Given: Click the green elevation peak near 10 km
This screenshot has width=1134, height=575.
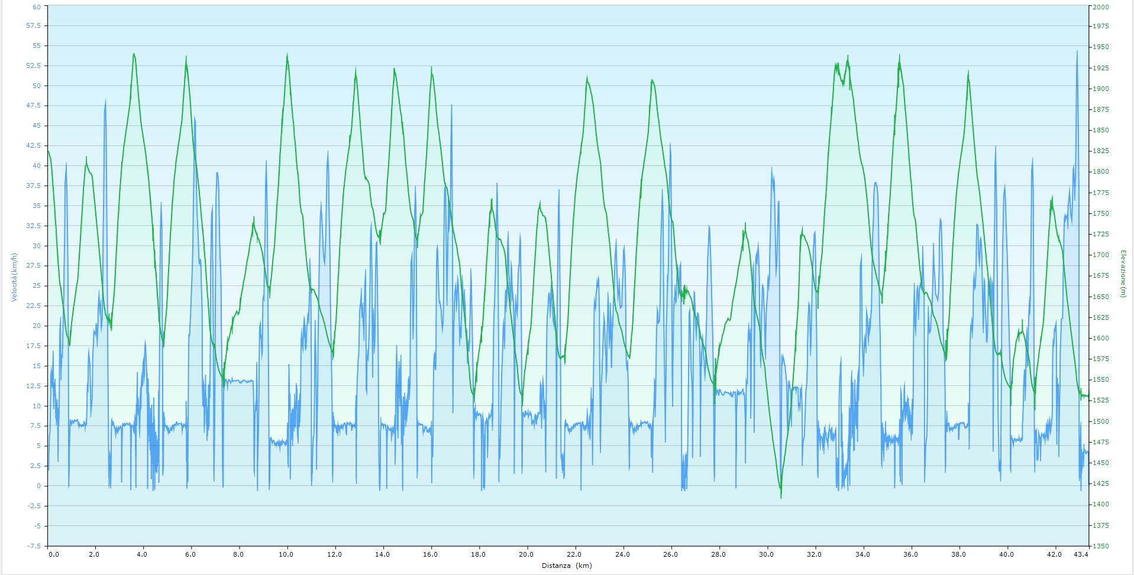Looking at the screenshot, I should tap(287, 55).
